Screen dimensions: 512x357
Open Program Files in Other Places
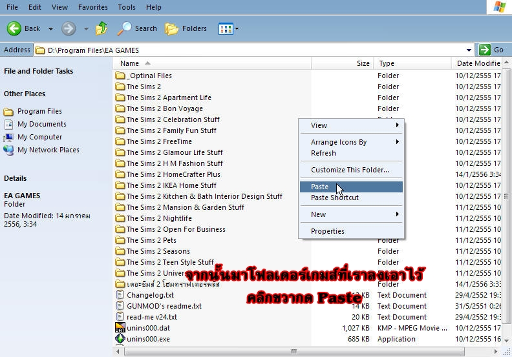[39, 111]
